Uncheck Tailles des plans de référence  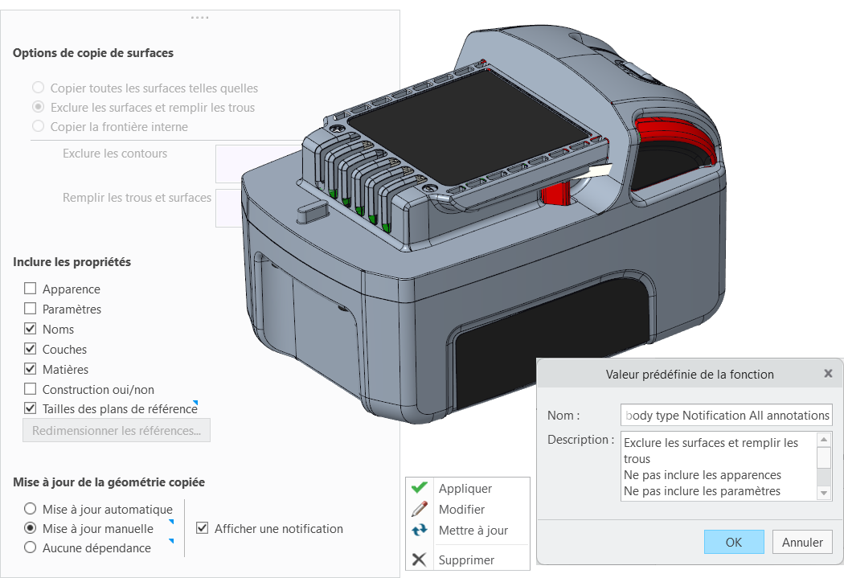31,408
